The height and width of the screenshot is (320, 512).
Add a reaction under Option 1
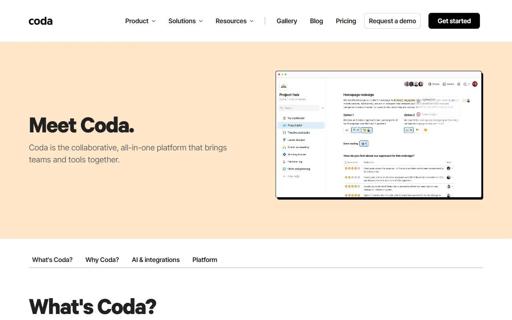(347, 130)
